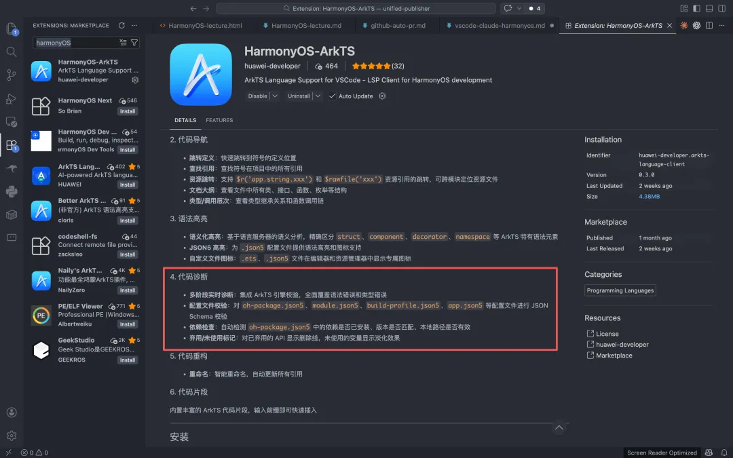Open chat icon in title bar
Image resolution: width=733 pixels, height=458 pixels.
508,8
